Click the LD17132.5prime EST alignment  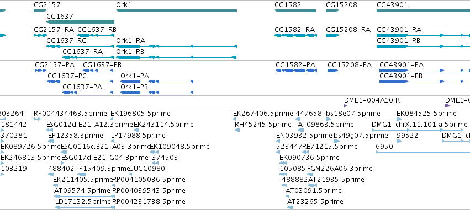(x=85, y=207)
